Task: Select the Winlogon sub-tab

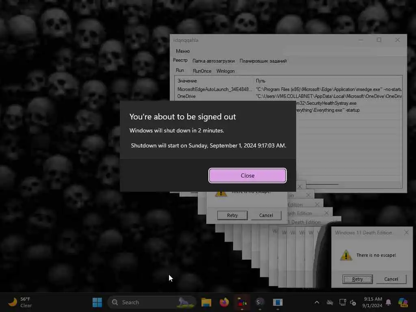Action: pyautogui.click(x=225, y=71)
